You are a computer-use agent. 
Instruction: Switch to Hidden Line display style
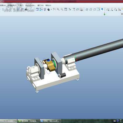(x=91, y=10)
